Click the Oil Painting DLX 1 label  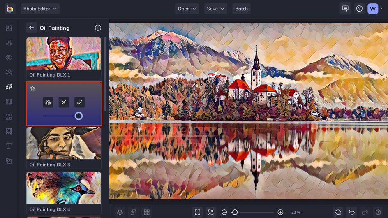coord(50,75)
